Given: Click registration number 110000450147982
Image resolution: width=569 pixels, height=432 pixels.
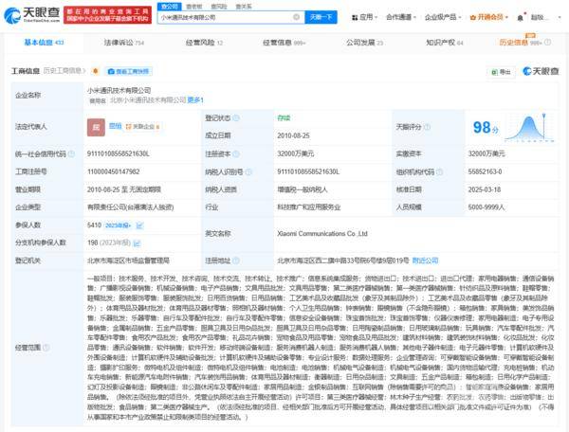Looking at the screenshot, I should click(x=113, y=171).
